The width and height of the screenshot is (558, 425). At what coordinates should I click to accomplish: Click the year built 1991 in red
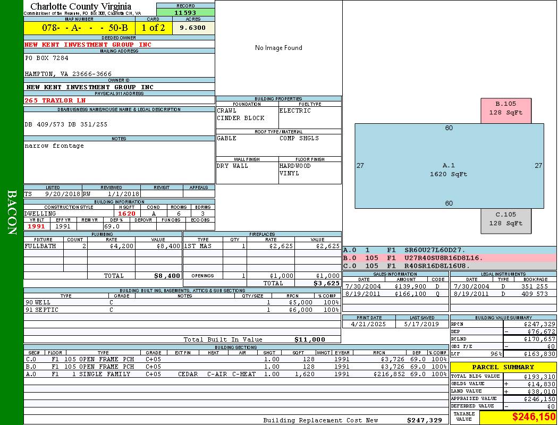tap(36, 226)
